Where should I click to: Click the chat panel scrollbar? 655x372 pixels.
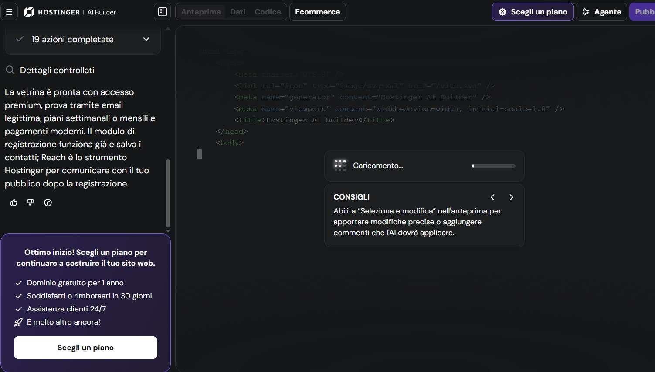pyautogui.click(x=168, y=193)
